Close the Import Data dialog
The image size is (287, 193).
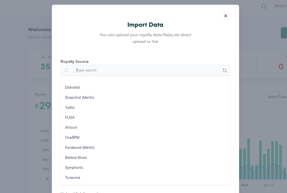coord(225,16)
